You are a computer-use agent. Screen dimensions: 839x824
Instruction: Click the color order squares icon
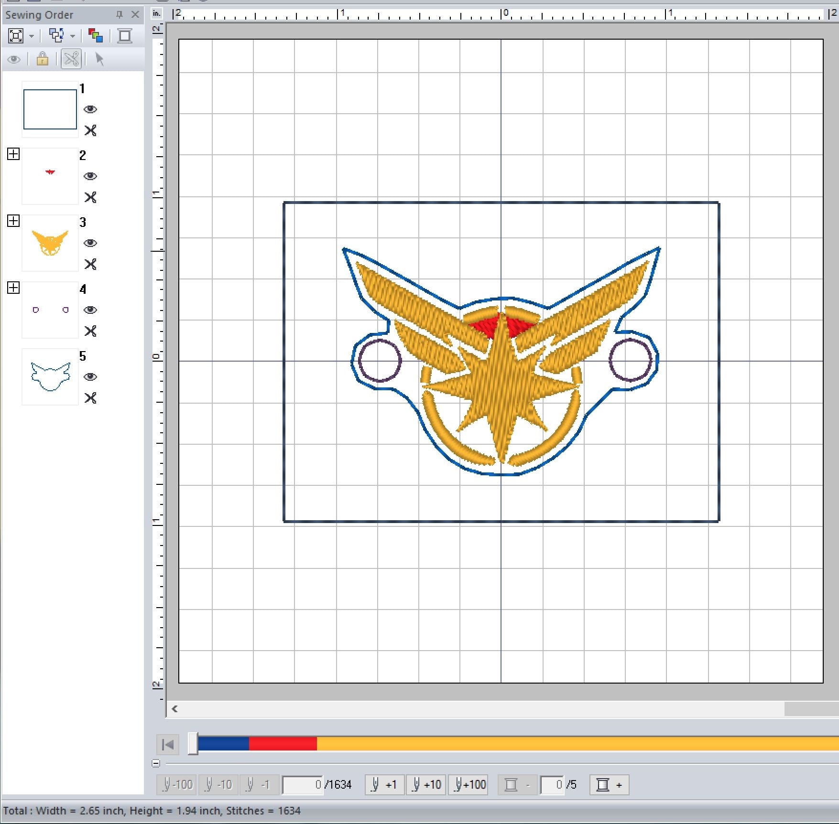point(96,36)
